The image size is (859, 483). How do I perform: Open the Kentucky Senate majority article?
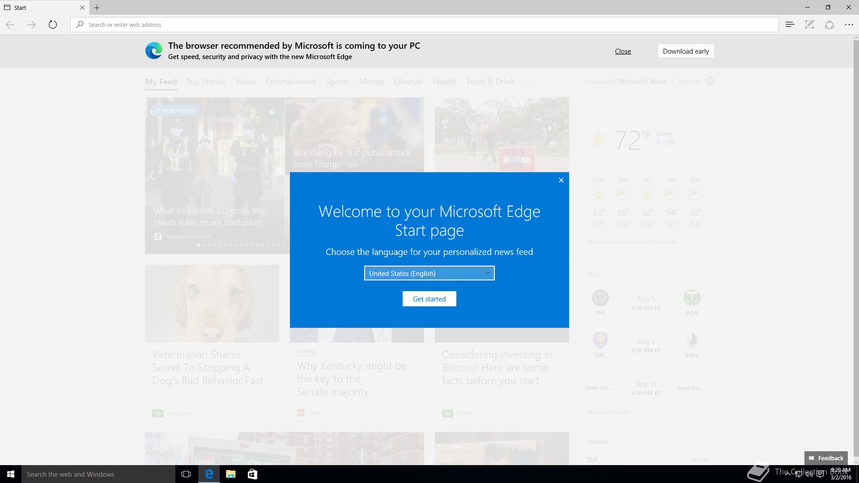point(352,379)
